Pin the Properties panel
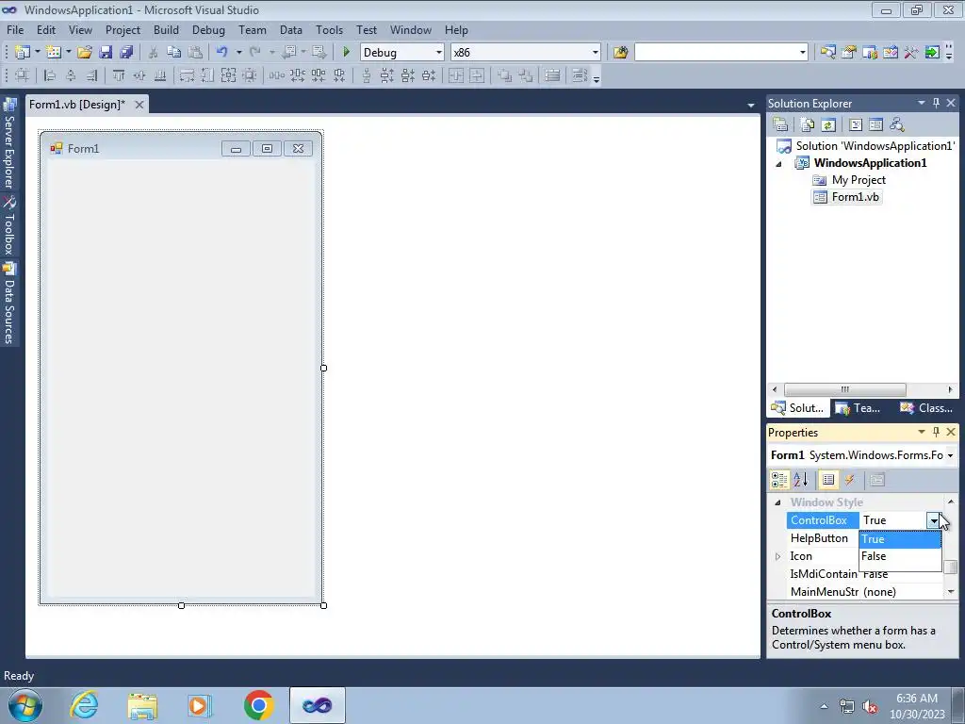965x724 pixels. click(x=936, y=432)
